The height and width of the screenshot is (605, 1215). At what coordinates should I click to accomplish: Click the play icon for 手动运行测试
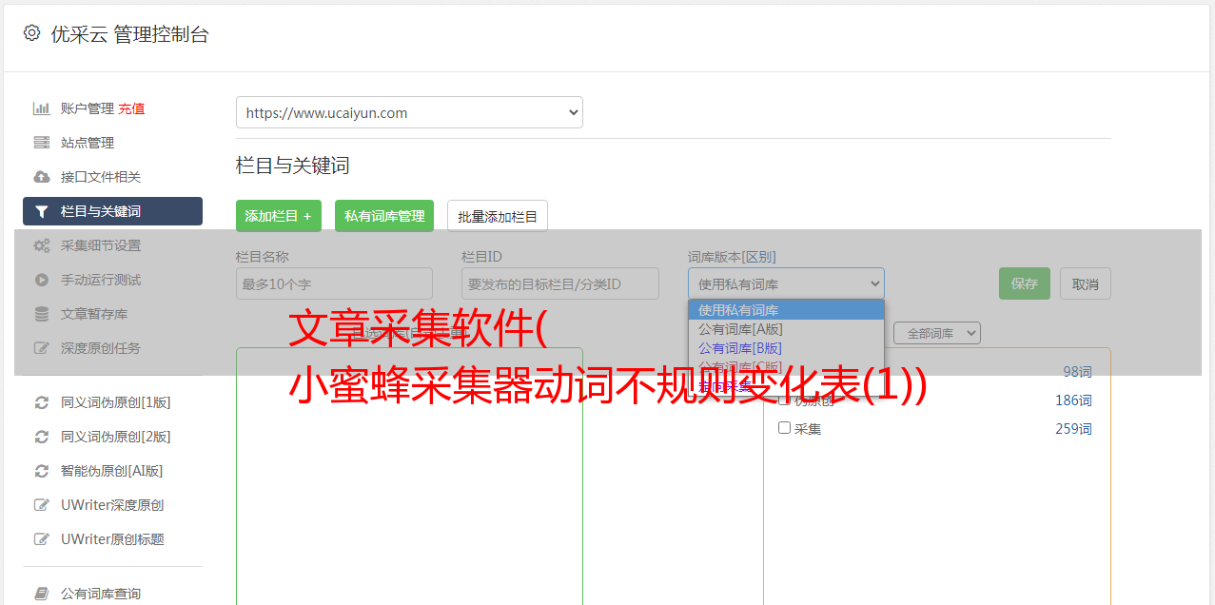(x=41, y=280)
